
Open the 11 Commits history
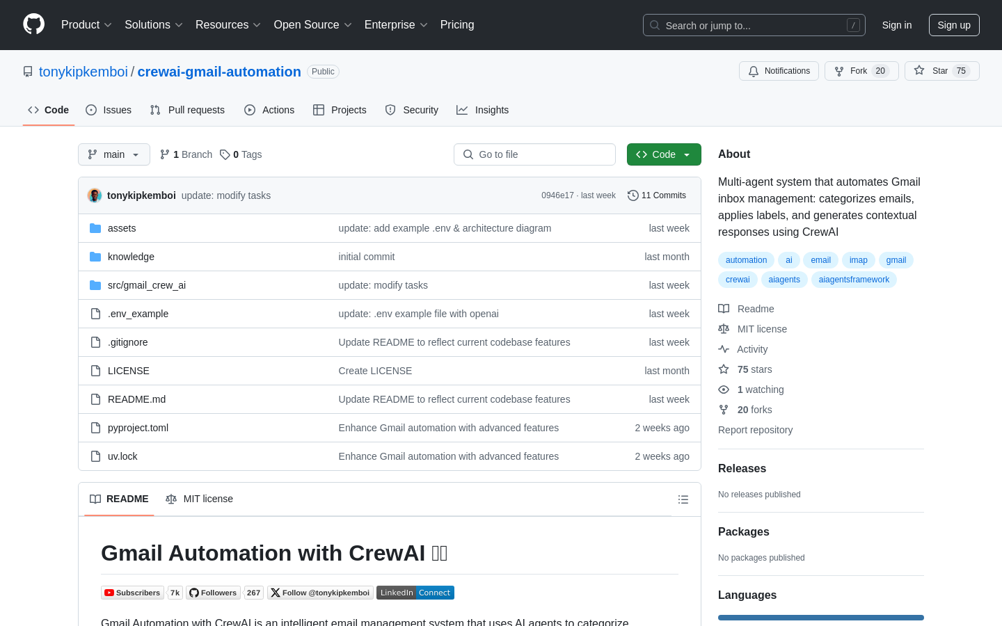coord(657,195)
